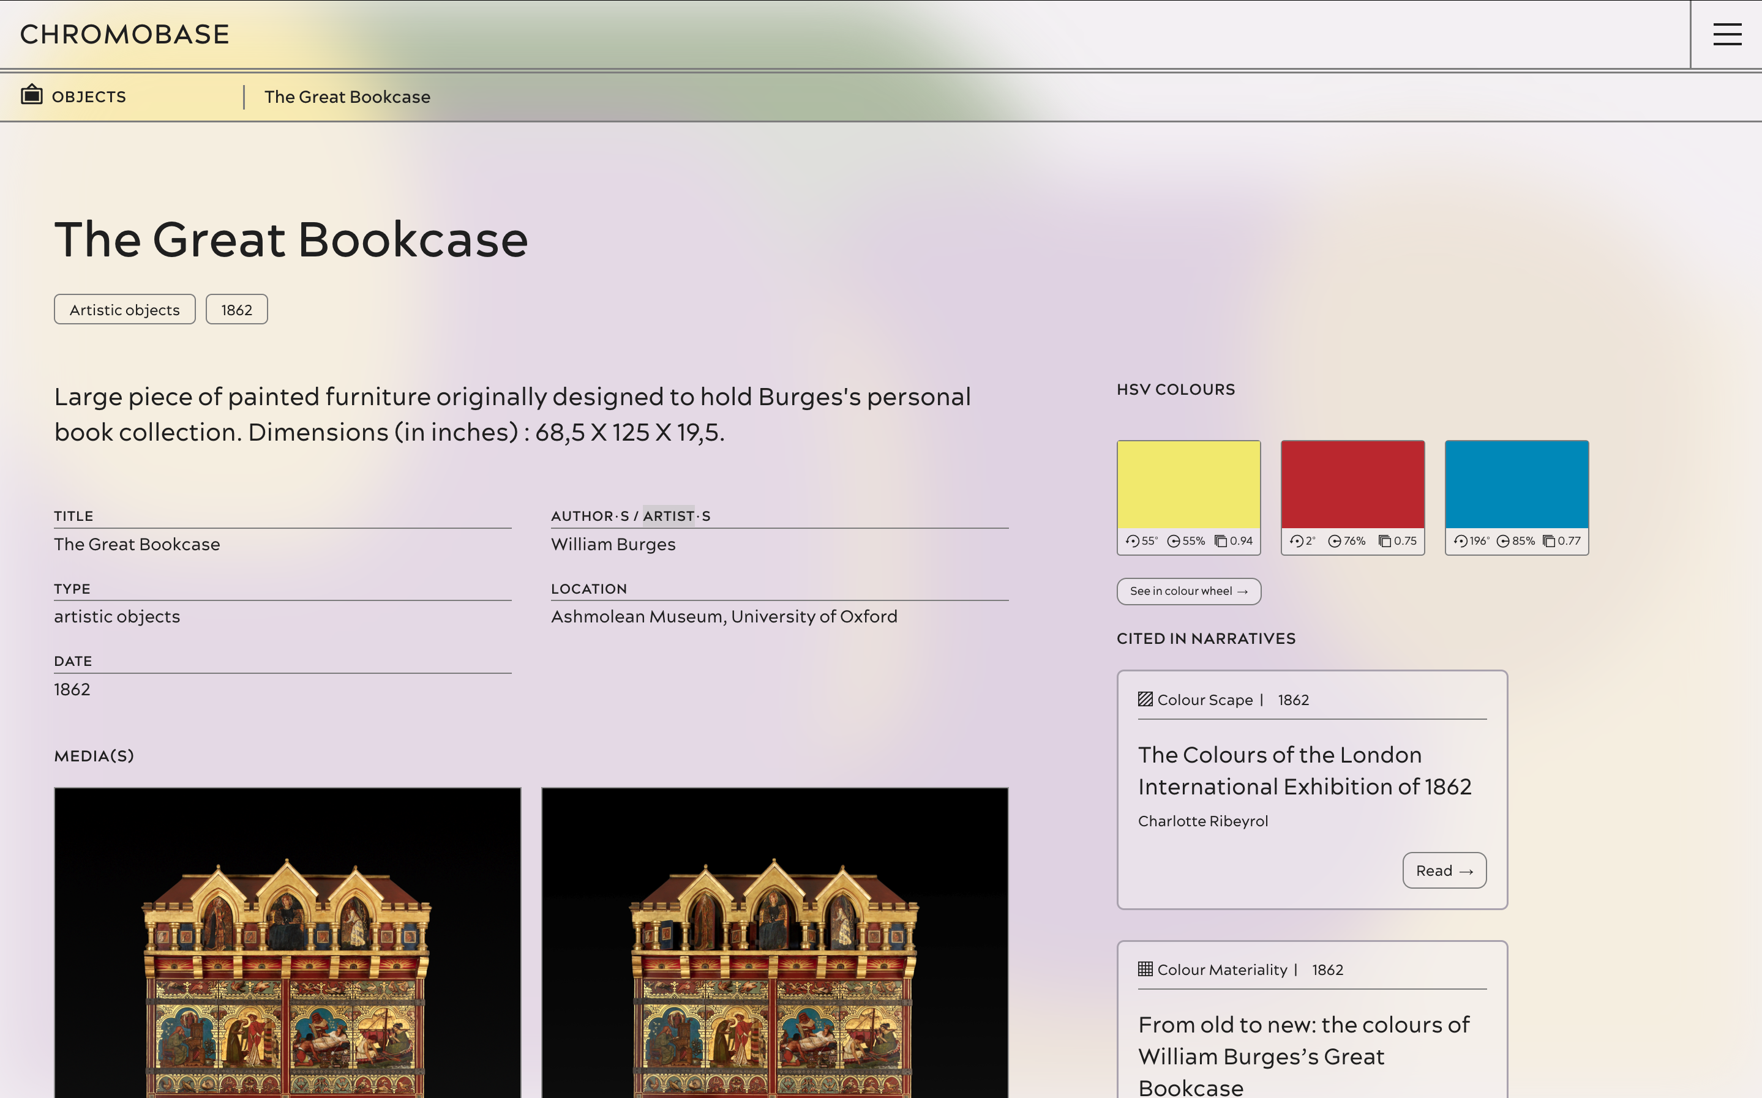Viewport: 1762px width, 1098px height.
Task: Select the blue colour swatch
Action: click(x=1516, y=484)
